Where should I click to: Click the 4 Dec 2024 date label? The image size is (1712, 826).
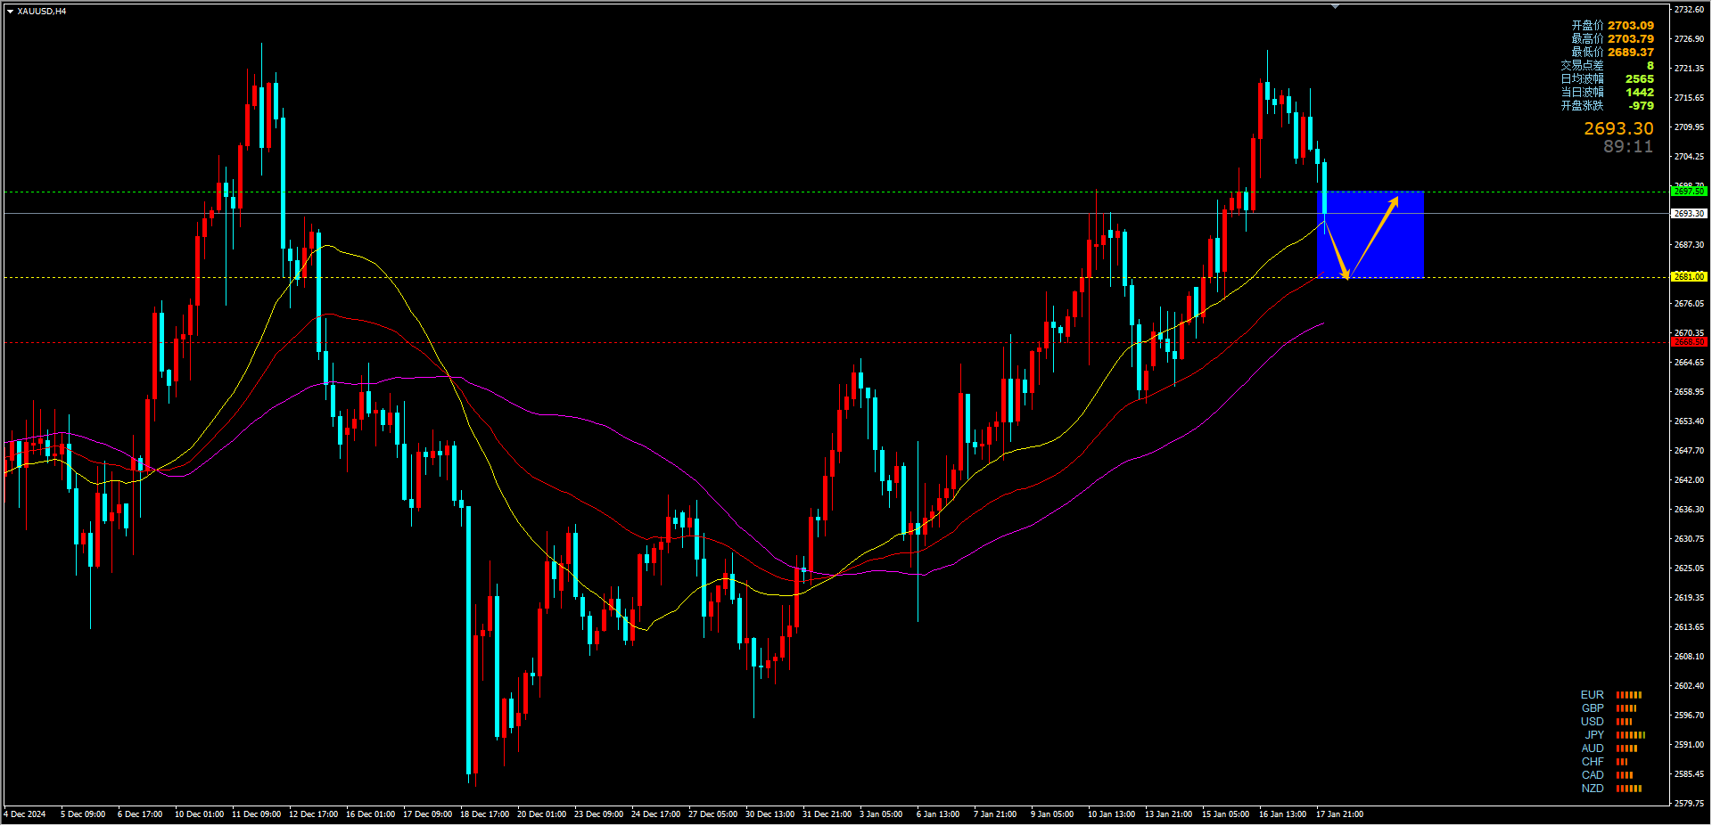[25, 814]
